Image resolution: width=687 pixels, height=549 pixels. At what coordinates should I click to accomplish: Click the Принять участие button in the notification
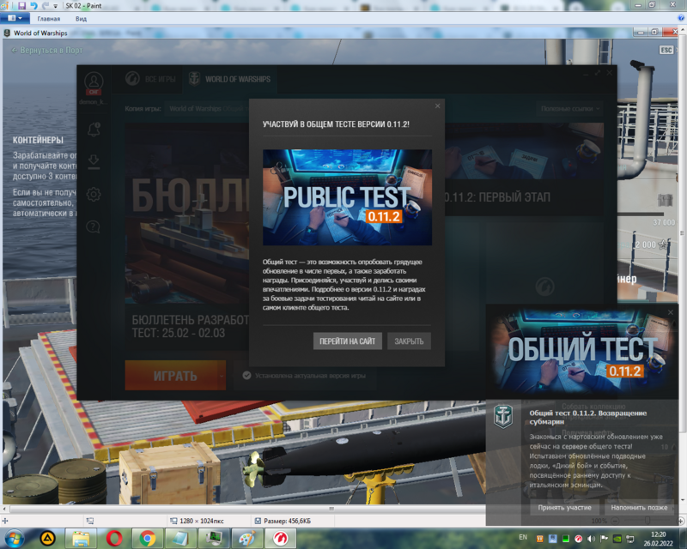pos(564,508)
